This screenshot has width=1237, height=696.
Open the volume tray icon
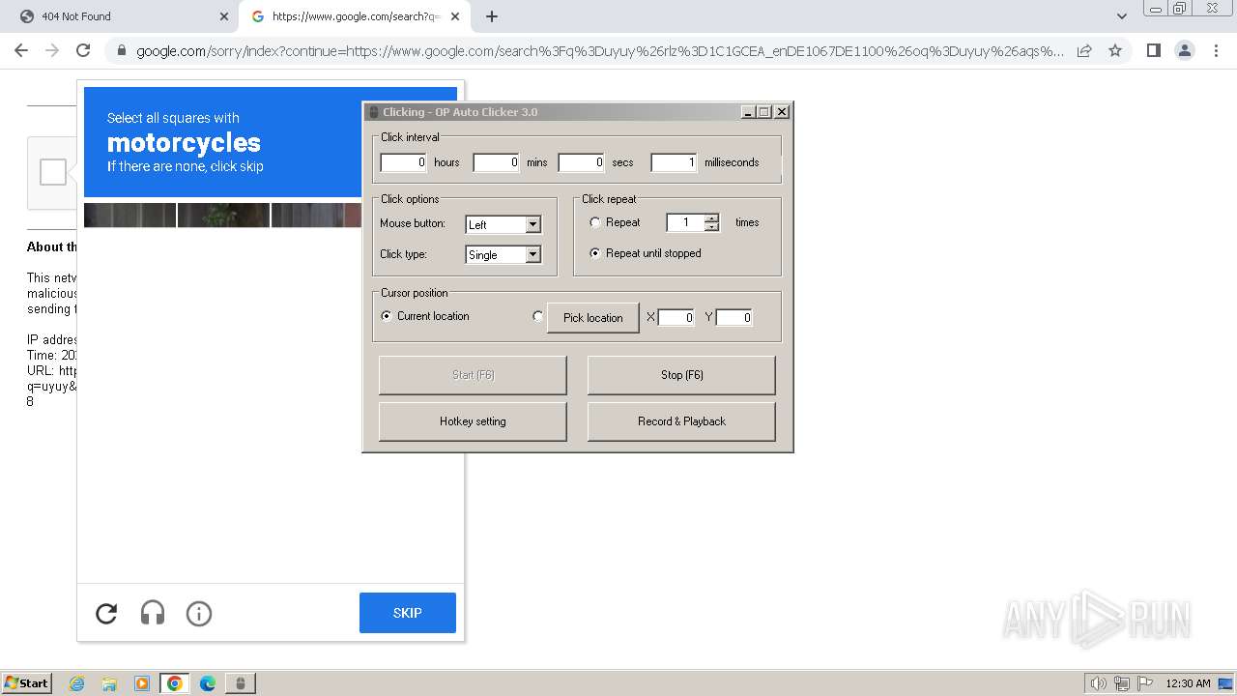1099,683
